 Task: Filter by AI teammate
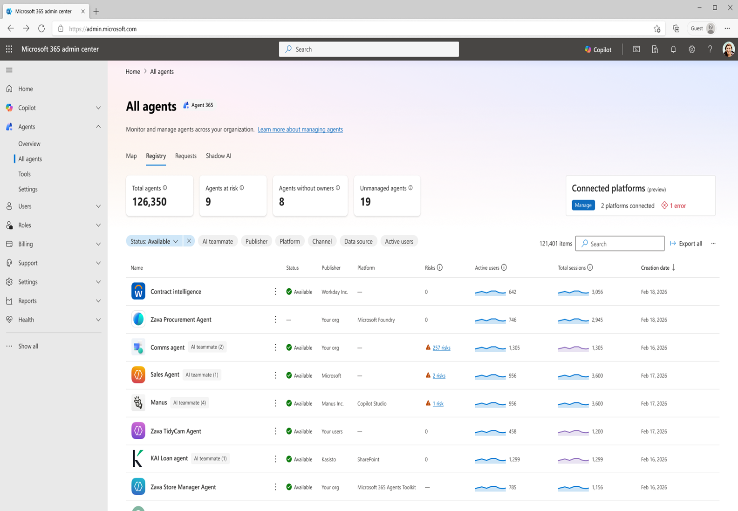[218, 241]
